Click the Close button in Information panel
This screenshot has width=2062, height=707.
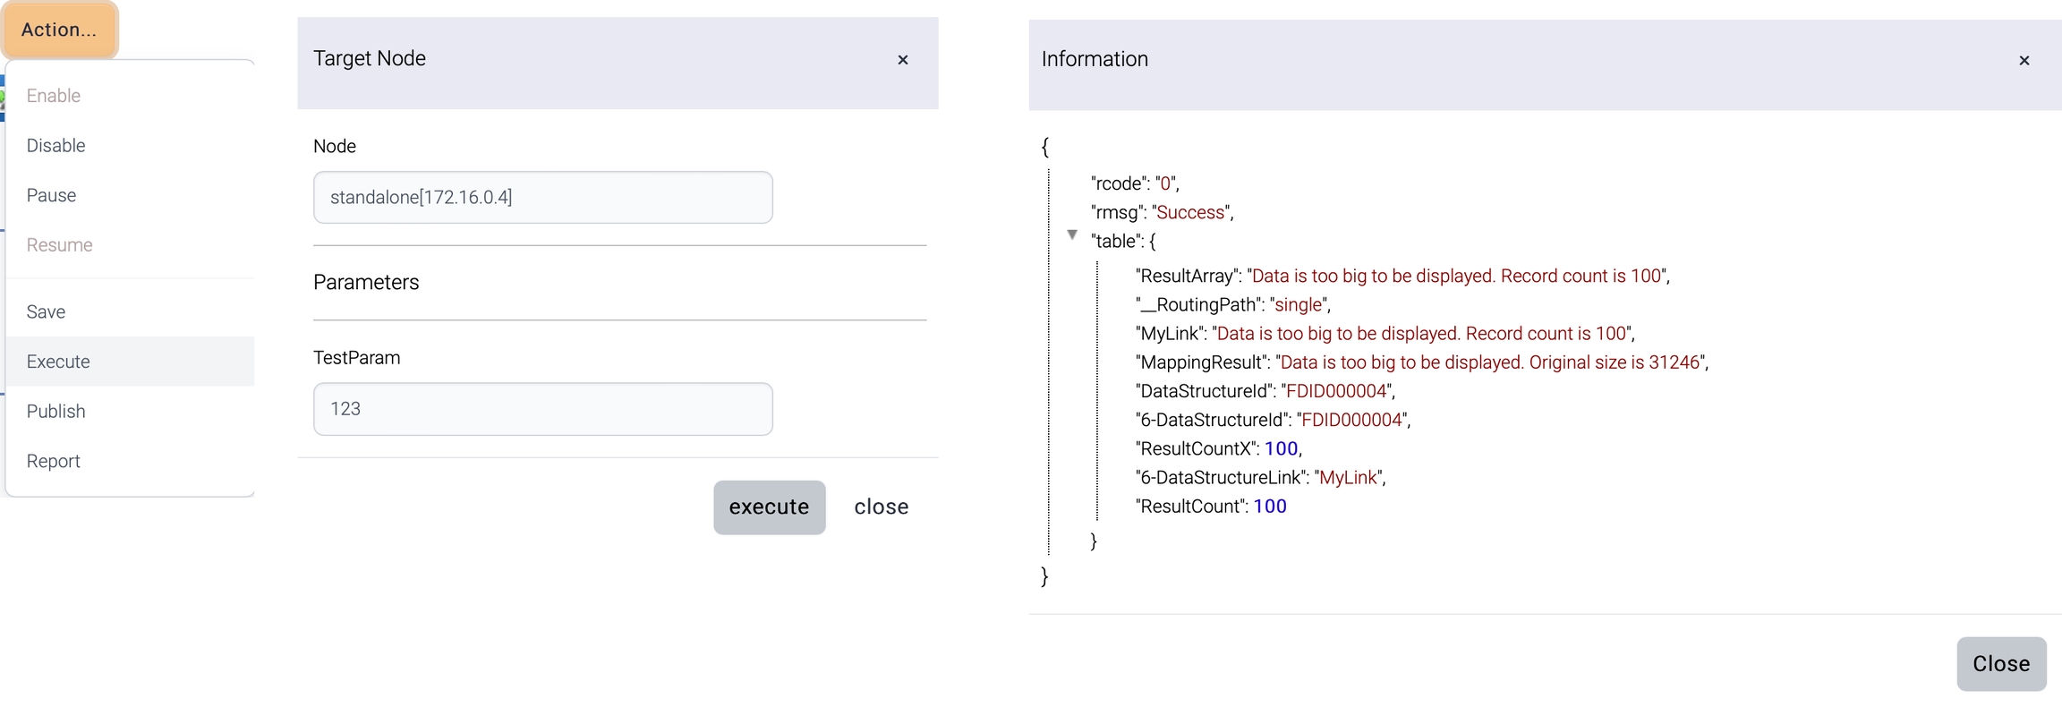[x=2000, y=664]
